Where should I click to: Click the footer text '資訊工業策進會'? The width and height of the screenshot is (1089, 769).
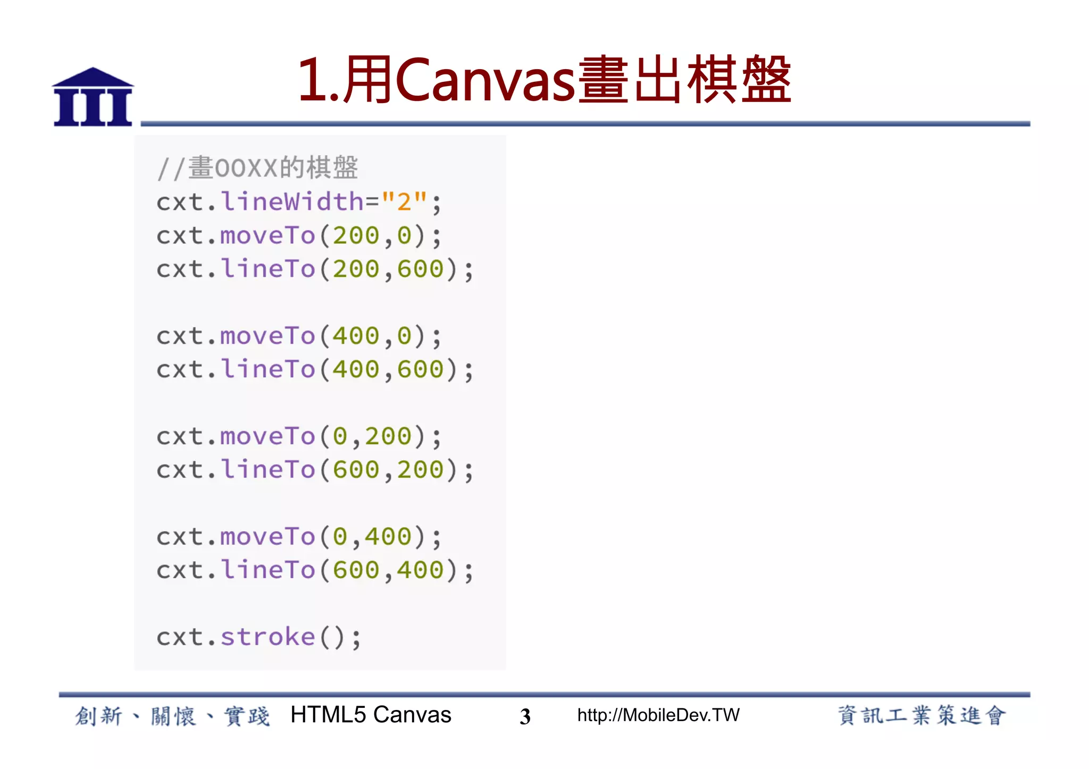tap(922, 715)
